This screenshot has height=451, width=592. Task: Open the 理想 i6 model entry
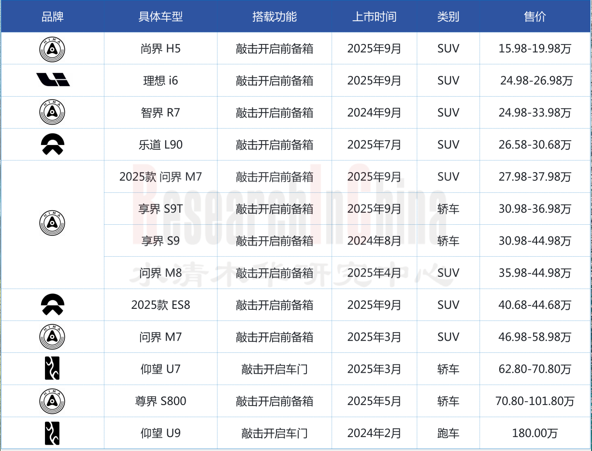click(x=160, y=80)
